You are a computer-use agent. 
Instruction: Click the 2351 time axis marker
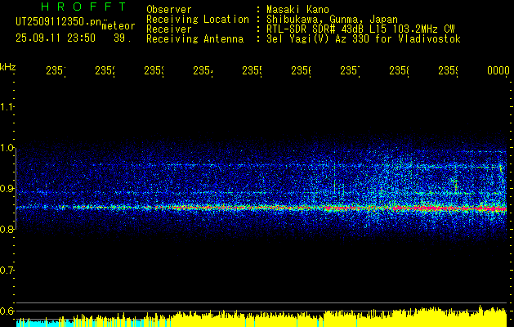pos(56,70)
